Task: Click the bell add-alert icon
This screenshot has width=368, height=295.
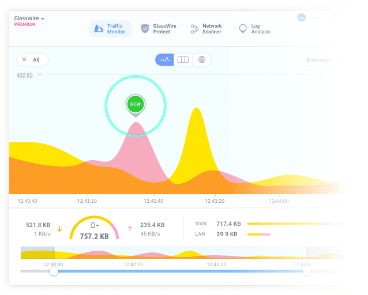Action: coord(95,225)
